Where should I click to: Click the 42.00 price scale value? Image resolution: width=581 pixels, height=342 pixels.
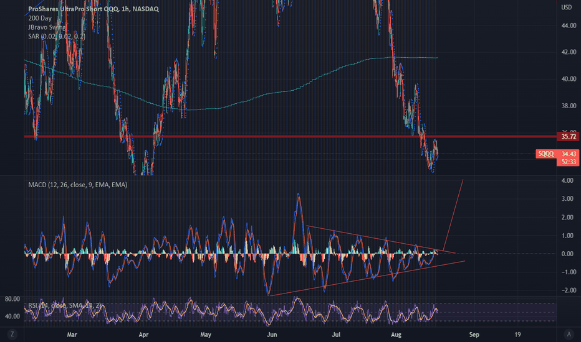[x=569, y=52]
